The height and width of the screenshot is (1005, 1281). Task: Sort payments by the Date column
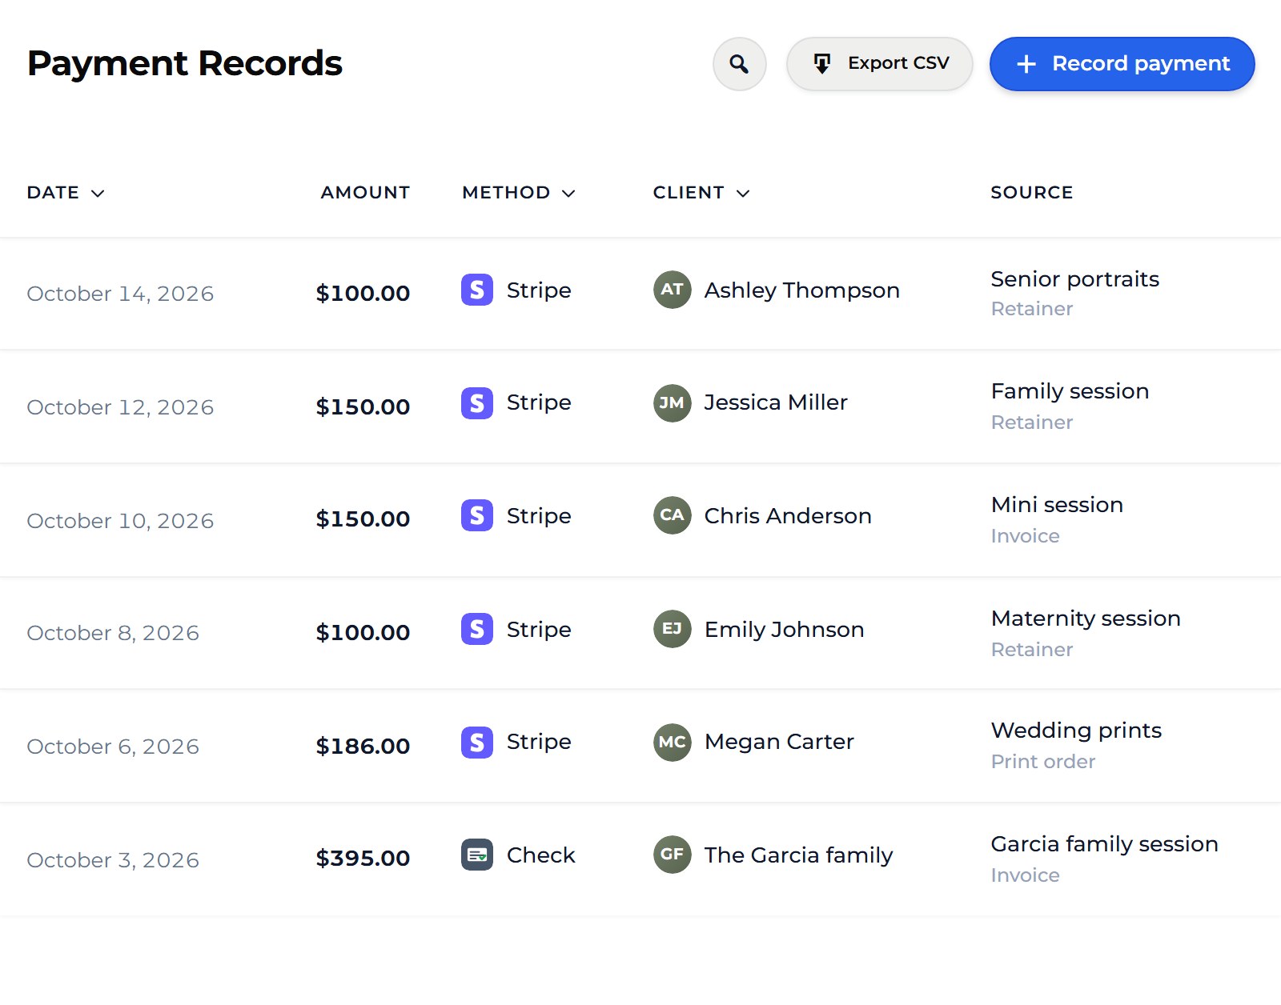[x=66, y=193]
